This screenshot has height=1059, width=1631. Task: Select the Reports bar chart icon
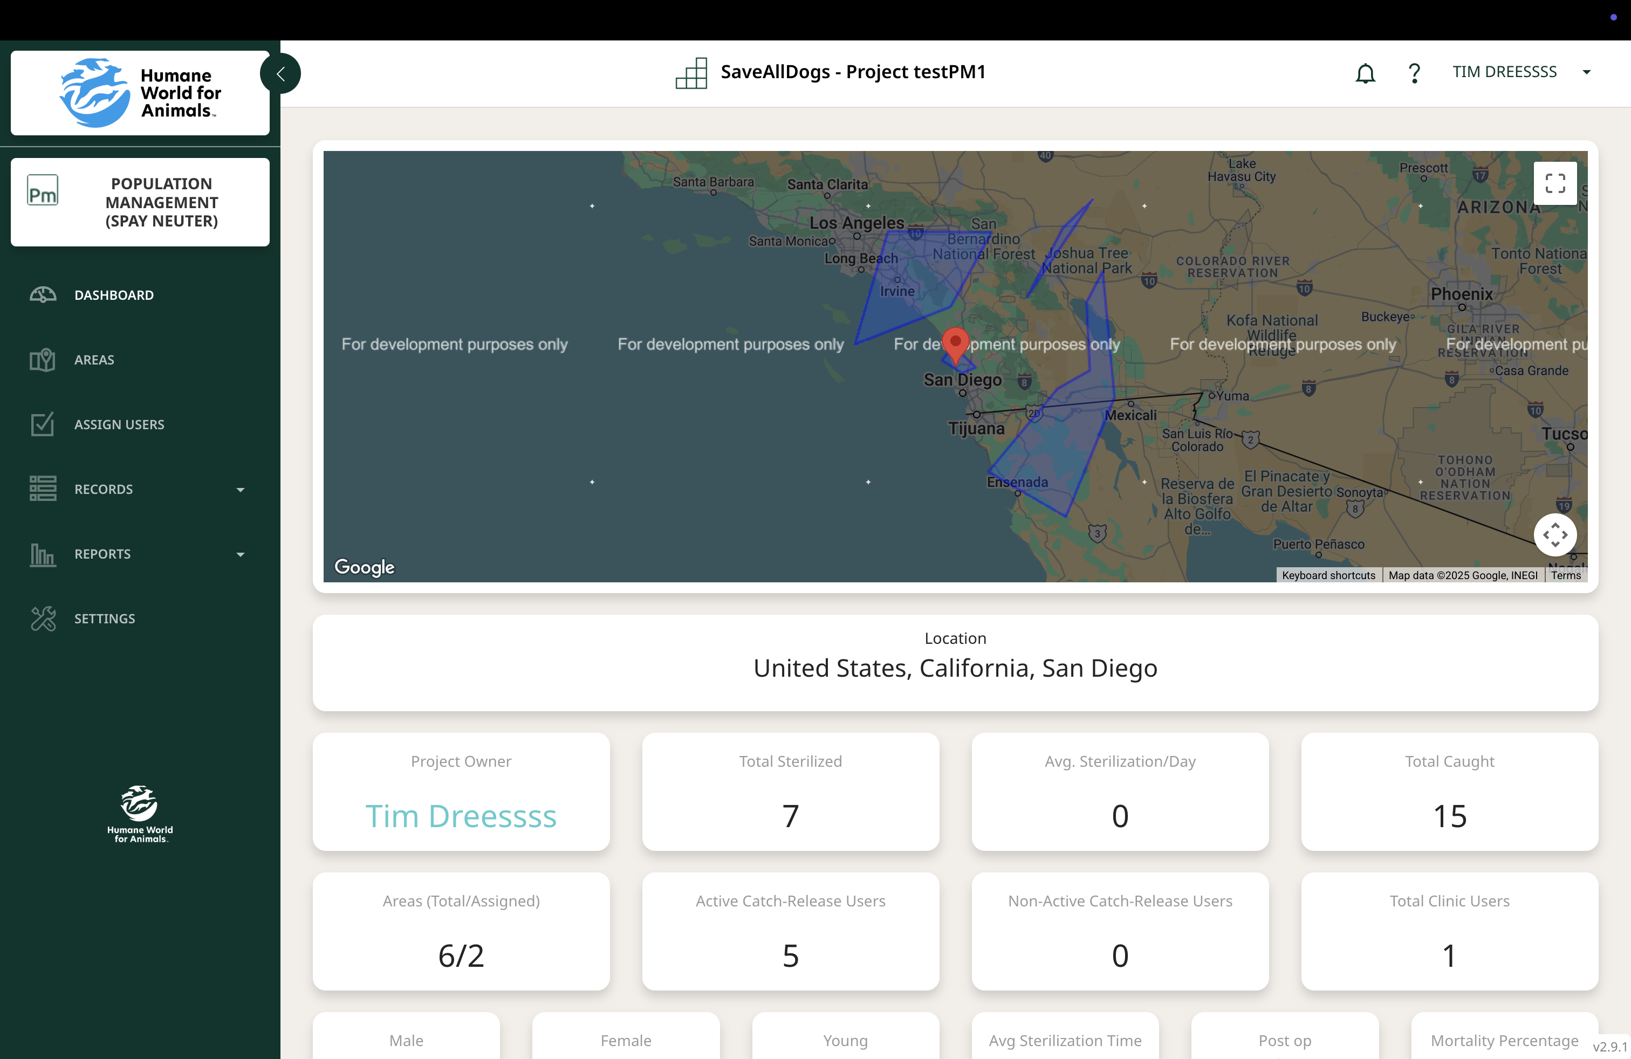click(x=43, y=553)
